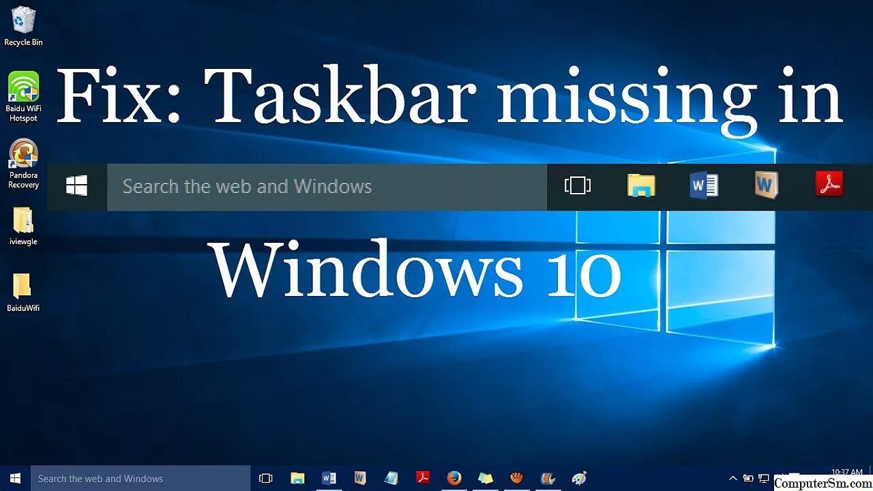
Task: Open the film-strip media app in the taskbar
Action: point(548,479)
